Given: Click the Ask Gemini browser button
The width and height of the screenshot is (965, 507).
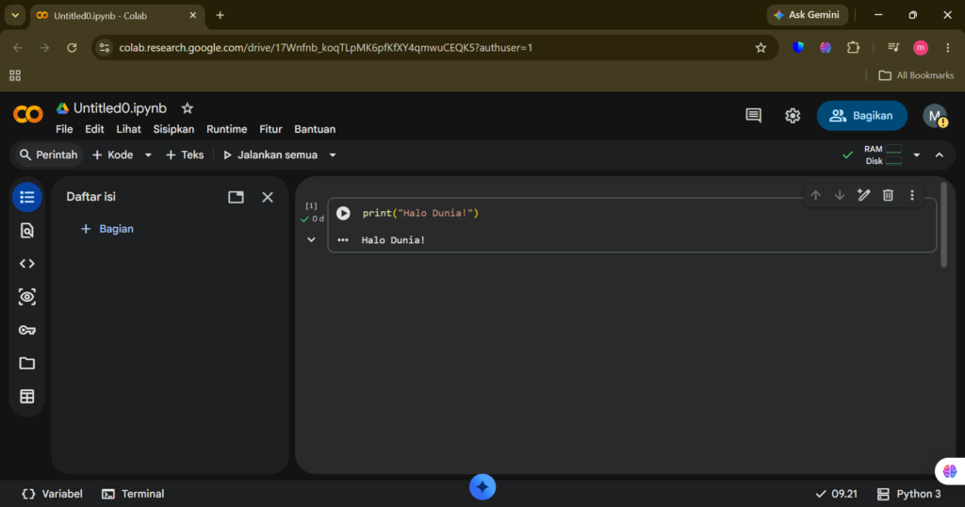Looking at the screenshot, I should tap(807, 15).
